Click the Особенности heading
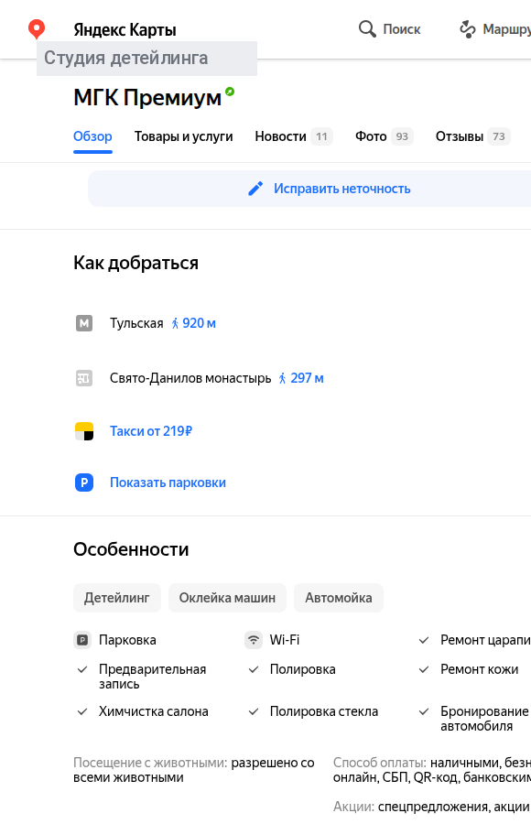Image resolution: width=531 pixels, height=824 pixels. [131, 549]
